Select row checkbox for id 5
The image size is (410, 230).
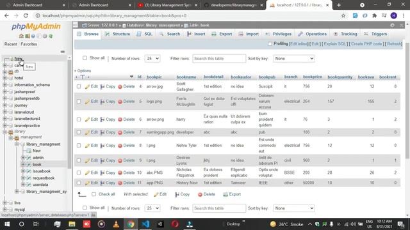(x=79, y=102)
